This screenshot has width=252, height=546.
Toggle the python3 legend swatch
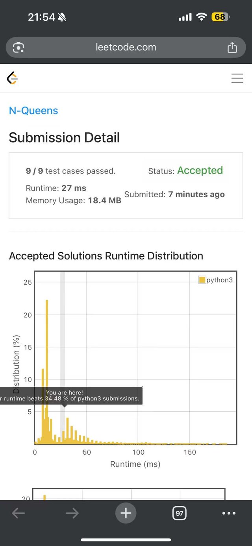(202, 280)
